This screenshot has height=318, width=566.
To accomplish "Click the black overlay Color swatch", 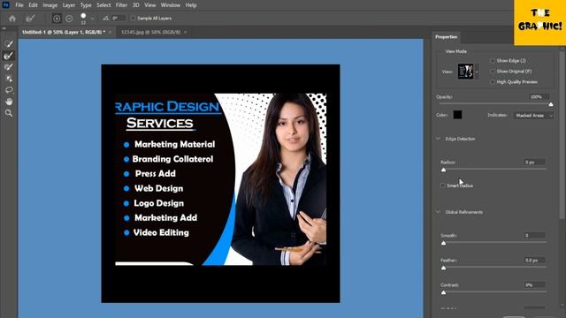I will click(x=457, y=115).
